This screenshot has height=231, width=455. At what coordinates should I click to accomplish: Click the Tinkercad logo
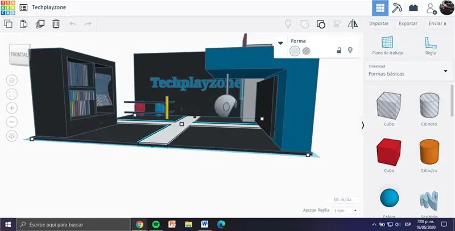coord(8,7)
